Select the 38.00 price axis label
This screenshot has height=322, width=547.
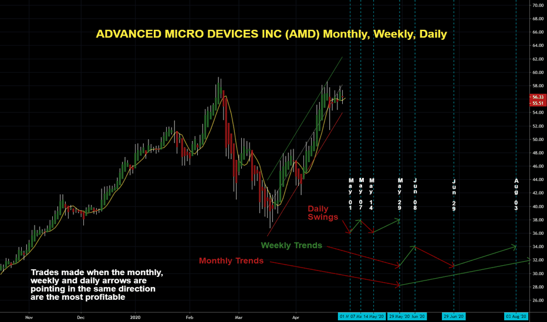(x=538, y=220)
